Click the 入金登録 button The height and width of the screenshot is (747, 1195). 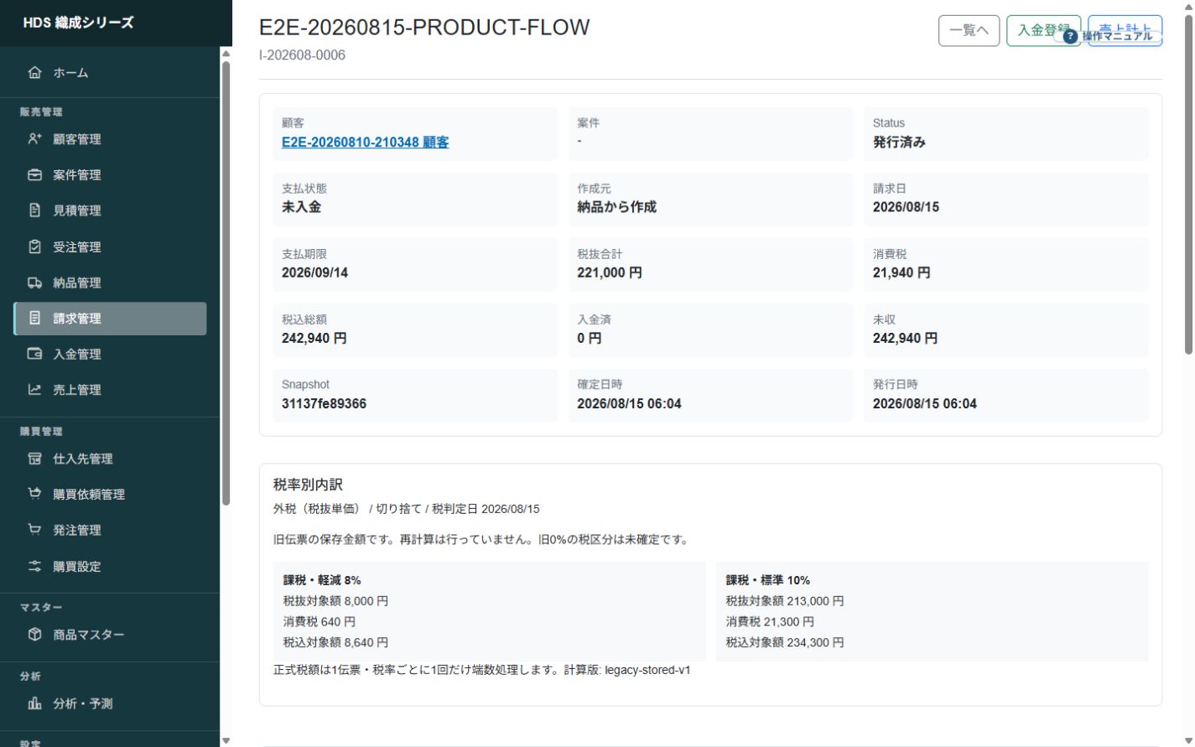1042,31
